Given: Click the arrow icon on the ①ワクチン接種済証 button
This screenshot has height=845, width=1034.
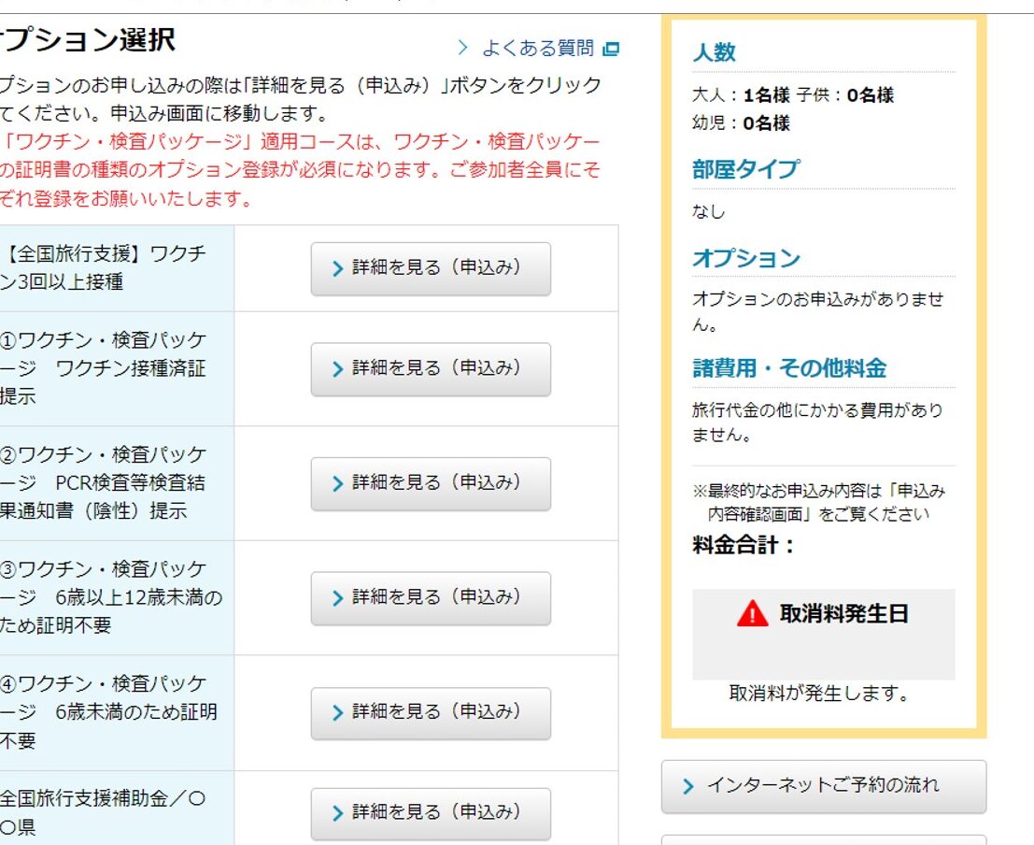Looking at the screenshot, I should click(338, 369).
